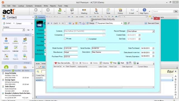Check the Completed checkbox
The height and width of the screenshot is (101, 179).
click(x=88, y=39)
